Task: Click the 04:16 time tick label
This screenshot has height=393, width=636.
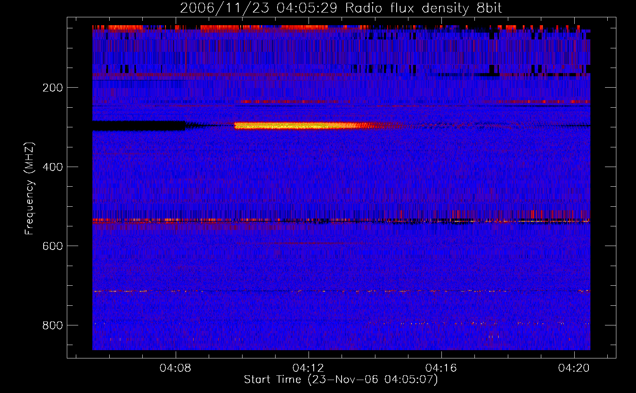Action: 441,368
